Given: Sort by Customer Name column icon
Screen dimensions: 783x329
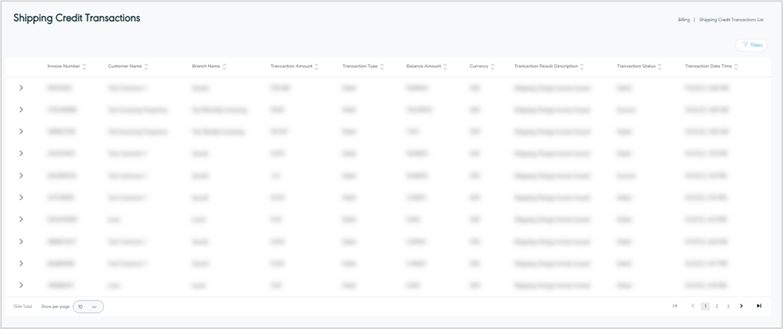Looking at the screenshot, I should tap(146, 66).
